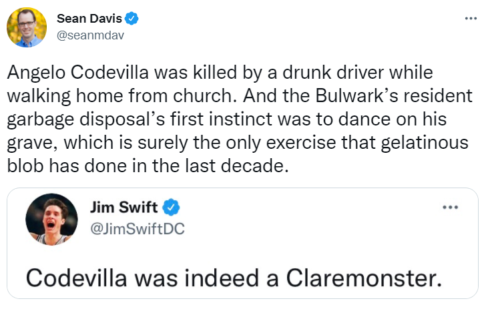Screen dimensions: 482x311
Task: Click the Jim Swift display name
Action: pos(124,207)
